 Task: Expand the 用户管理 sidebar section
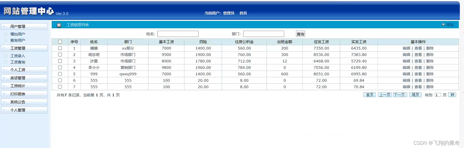24,26
